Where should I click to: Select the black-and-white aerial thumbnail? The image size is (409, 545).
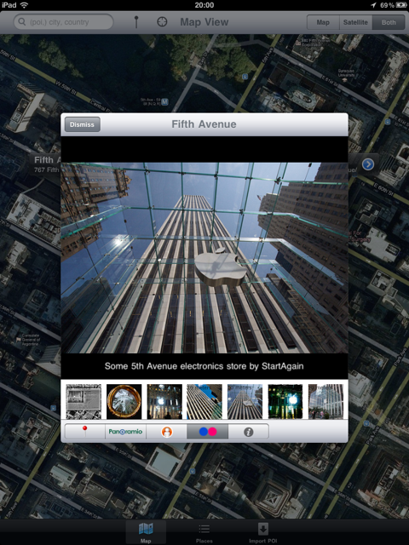(84, 401)
